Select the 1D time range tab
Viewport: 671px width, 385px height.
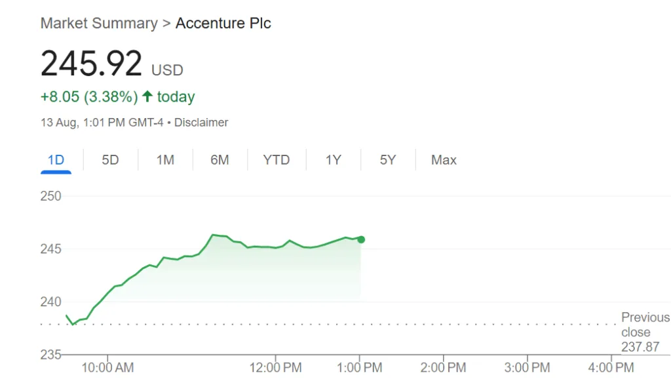55,160
